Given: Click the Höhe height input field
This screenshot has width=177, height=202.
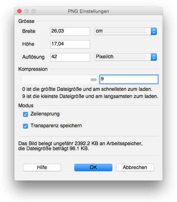Looking at the screenshot, I should [x=70, y=44].
